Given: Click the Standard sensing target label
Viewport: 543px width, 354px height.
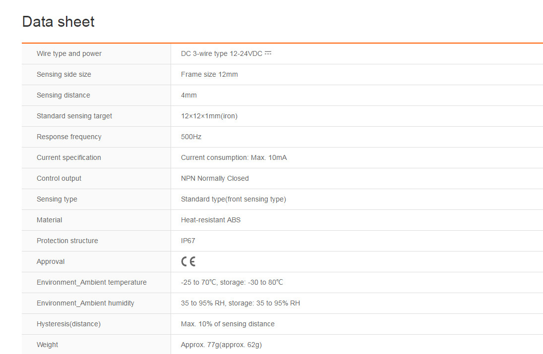Looking at the screenshot, I should pos(74,116).
